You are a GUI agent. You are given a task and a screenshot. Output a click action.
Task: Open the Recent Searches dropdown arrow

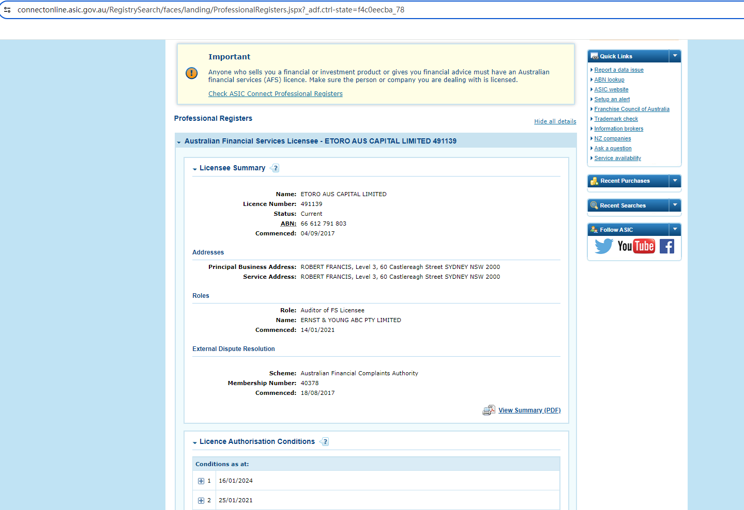675,205
